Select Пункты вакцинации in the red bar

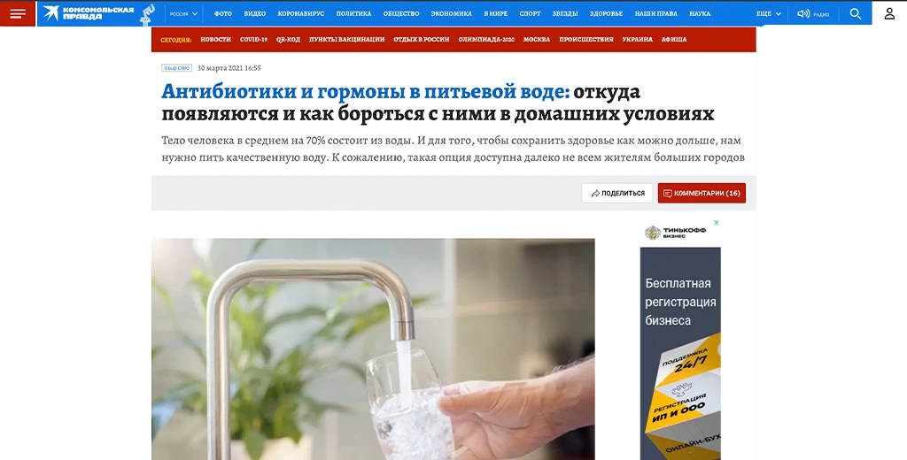pyautogui.click(x=346, y=39)
